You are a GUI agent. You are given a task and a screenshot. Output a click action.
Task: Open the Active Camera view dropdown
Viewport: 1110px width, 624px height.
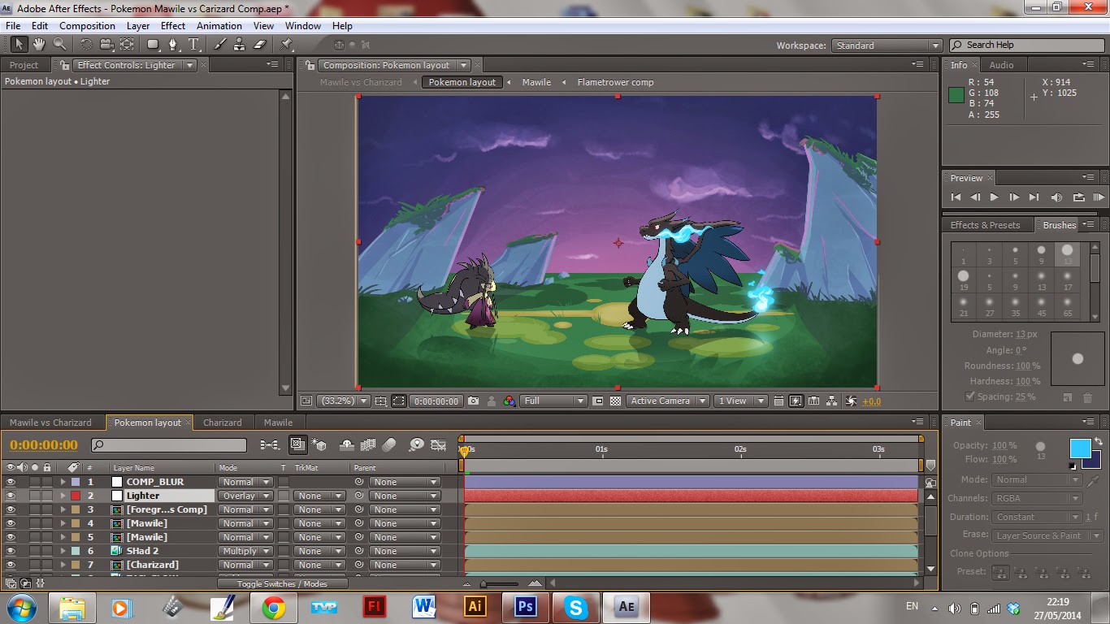666,401
